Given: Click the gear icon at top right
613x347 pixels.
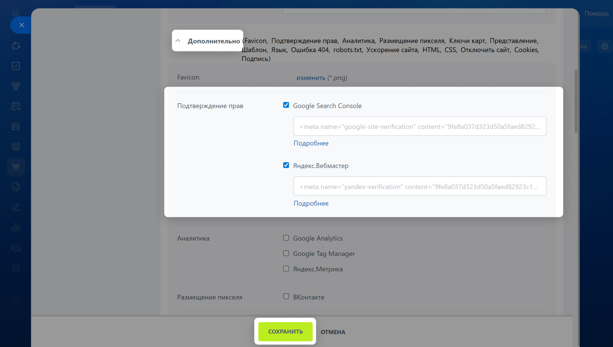Looking at the screenshot, I should (605, 46).
